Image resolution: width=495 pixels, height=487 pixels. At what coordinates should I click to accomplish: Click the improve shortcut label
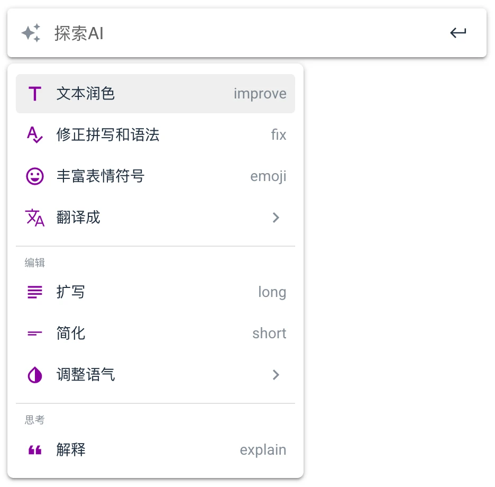click(260, 94)
